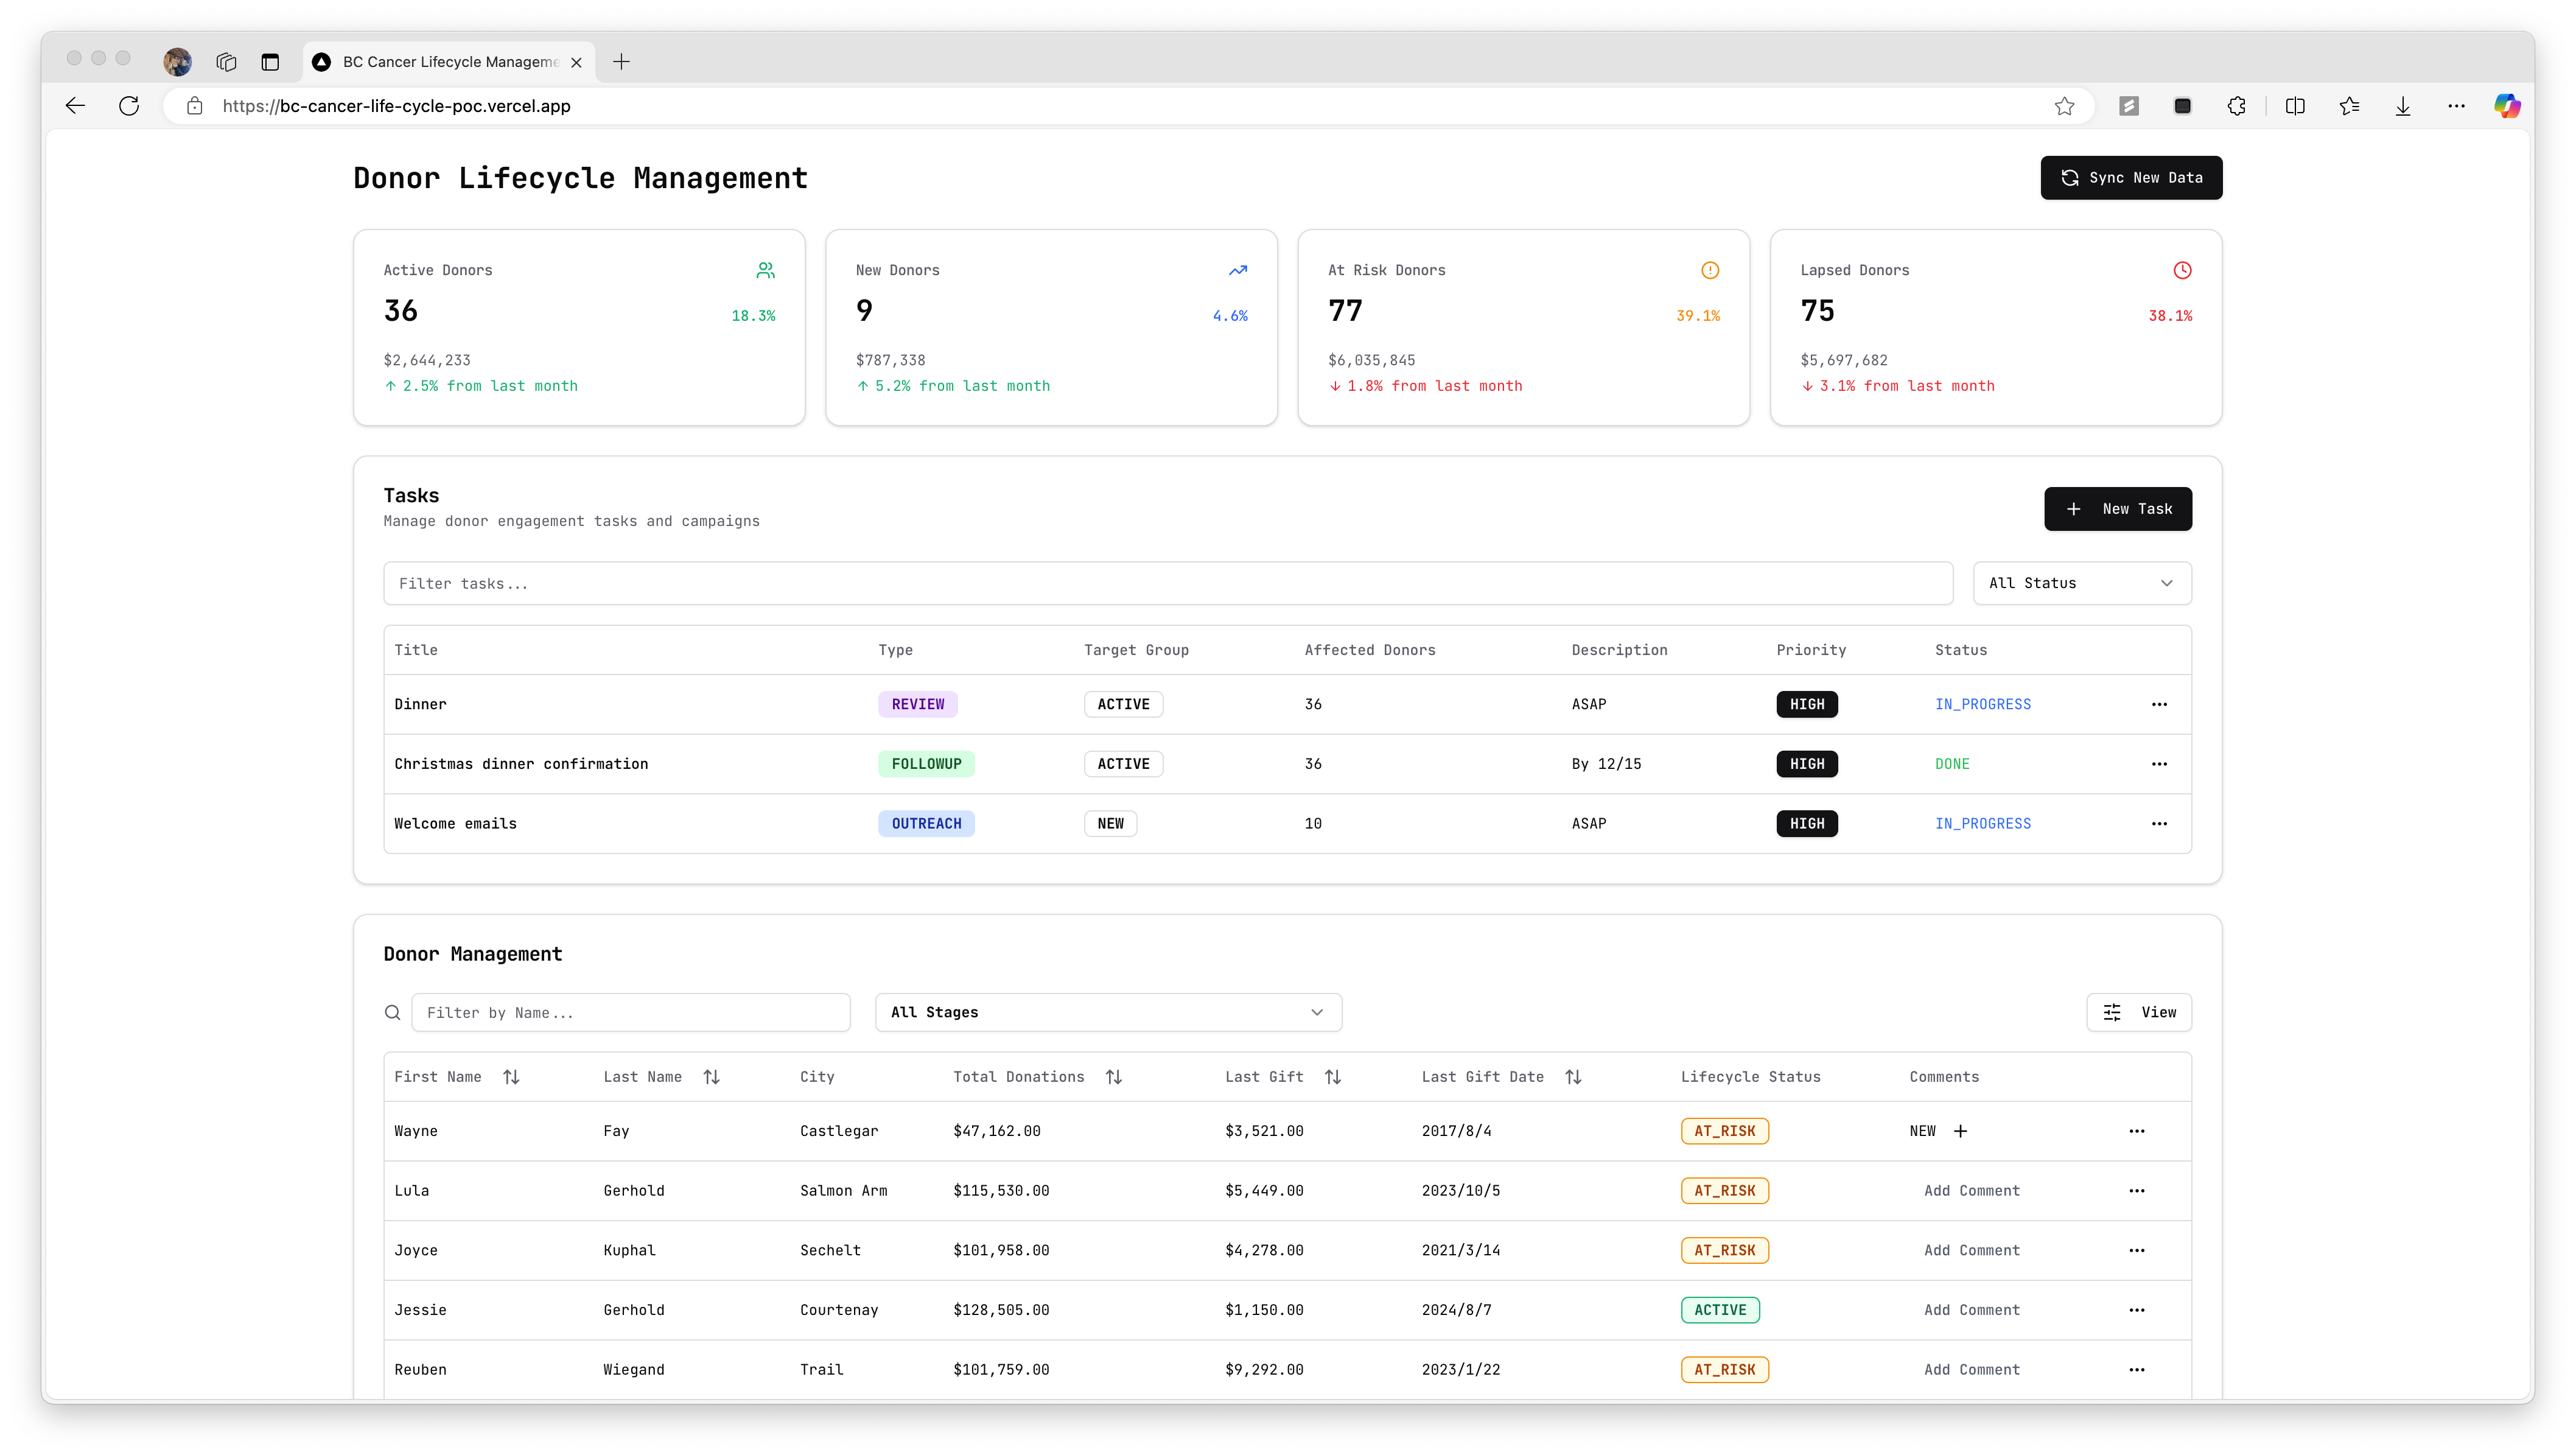Click IN_PROGRESS status for Dinner task
This screenshot has height=1455, width=2576.
pos(1983,704)
